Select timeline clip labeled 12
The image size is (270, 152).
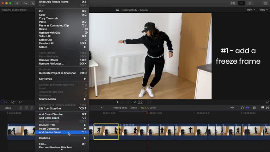click(255, 131)
